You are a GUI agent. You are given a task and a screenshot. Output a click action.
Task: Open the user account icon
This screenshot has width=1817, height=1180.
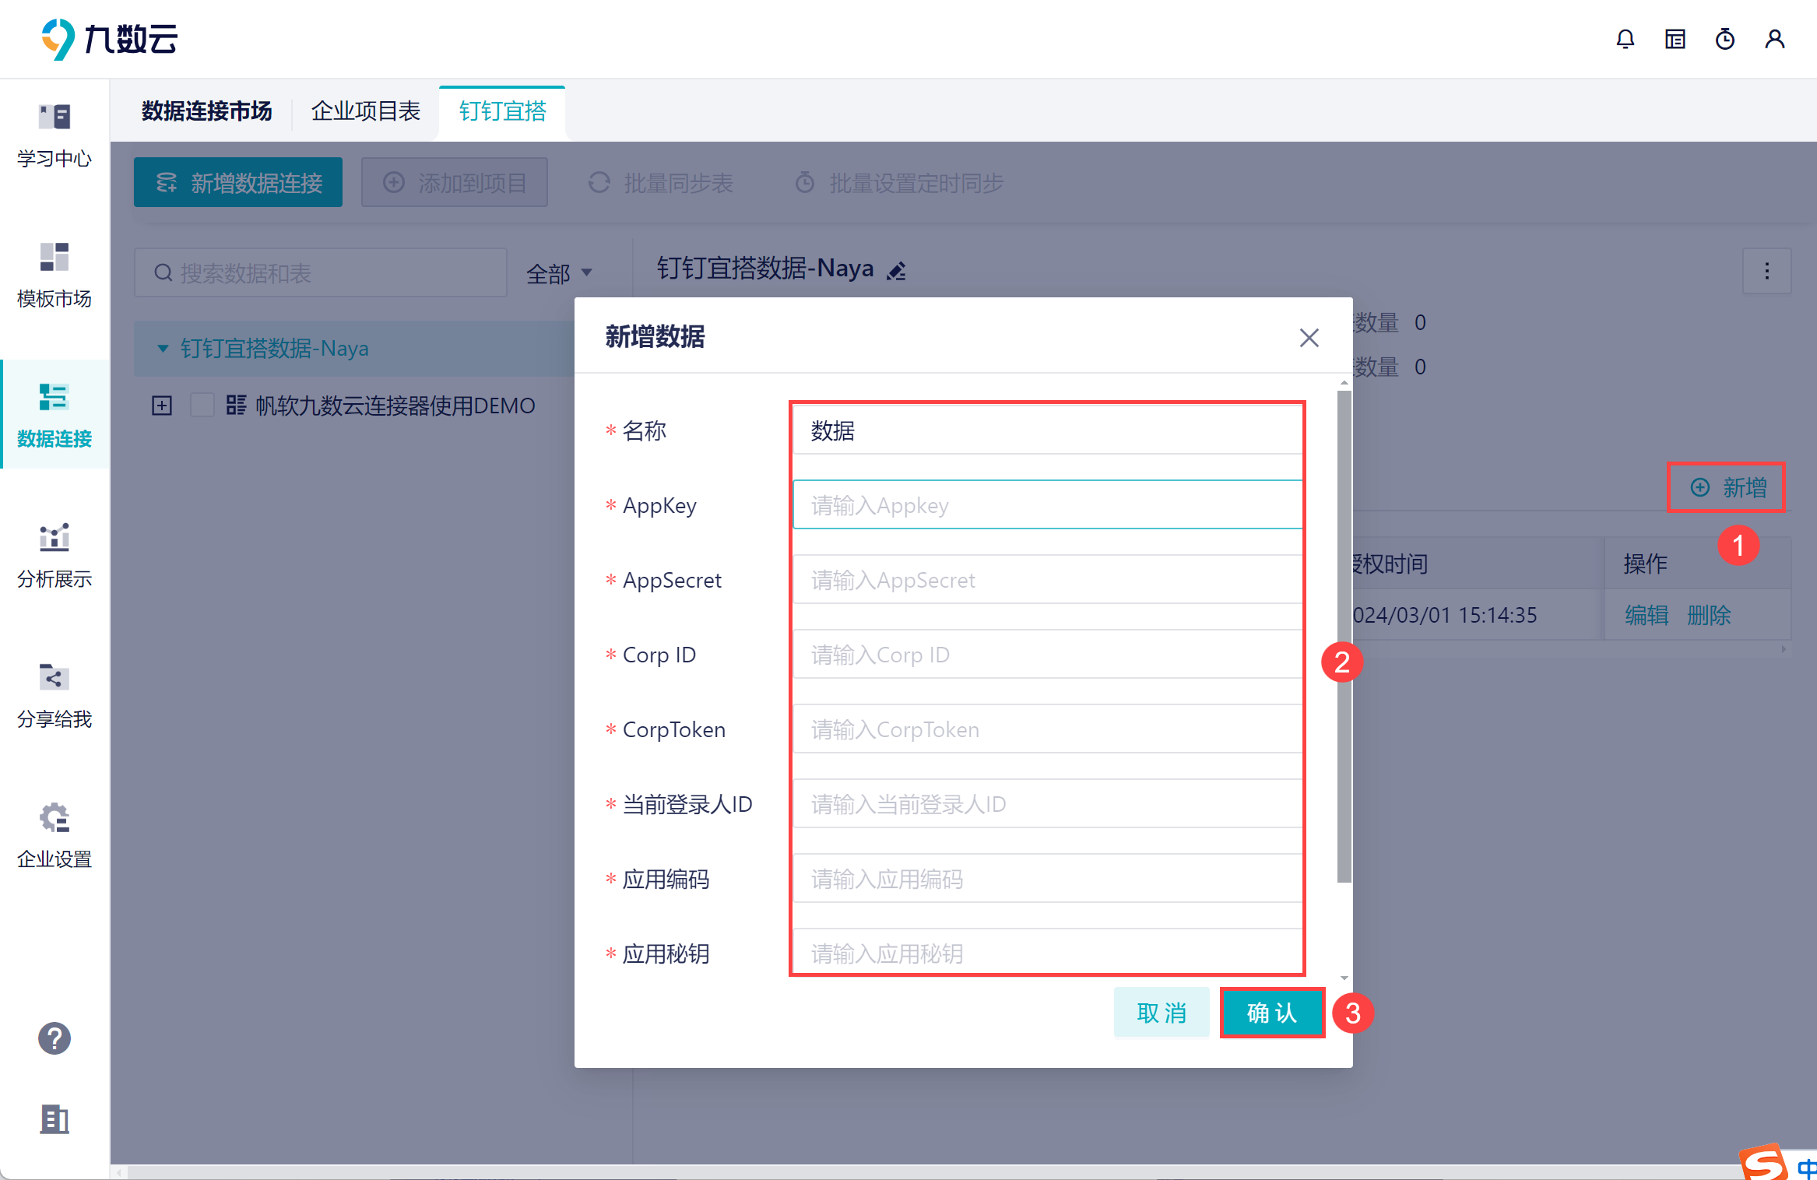coord(1774,39)
